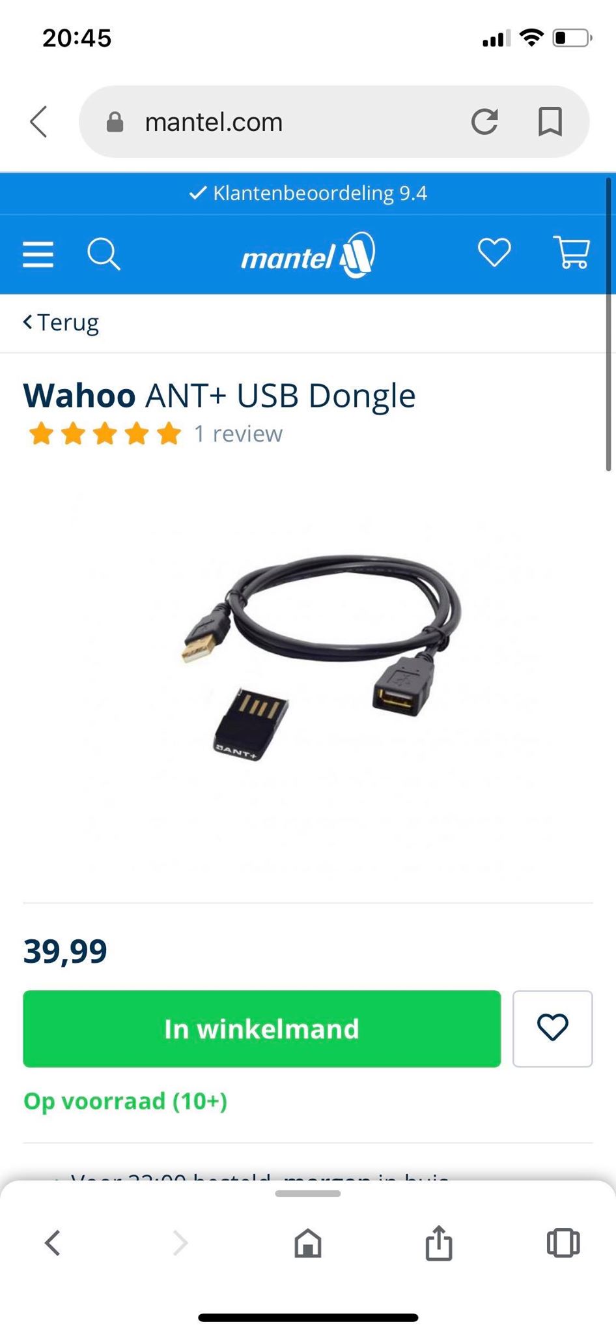Open the hamburger menu in Mantel header
Image resolution: width=616 pixels, height=1335 pixels.
tap(38, 254)
